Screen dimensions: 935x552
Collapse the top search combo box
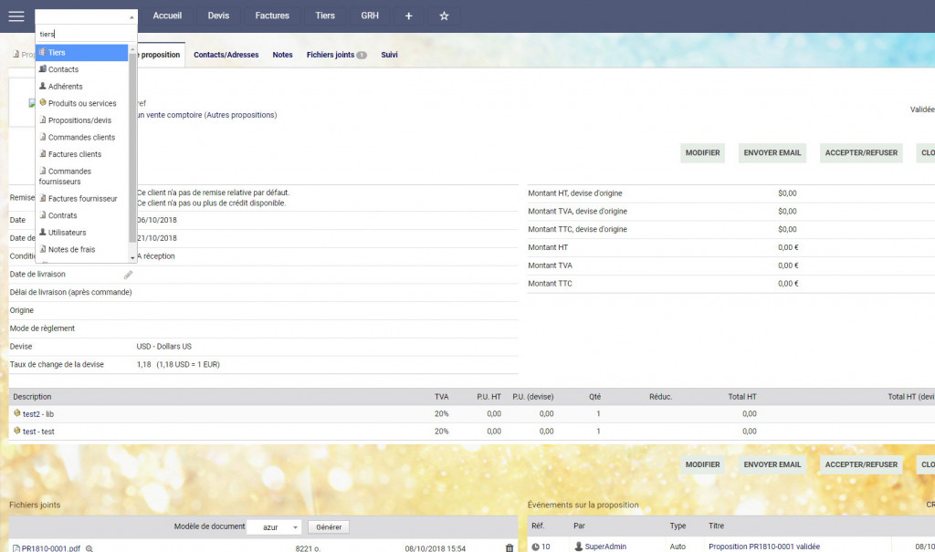tap(131, 16)
